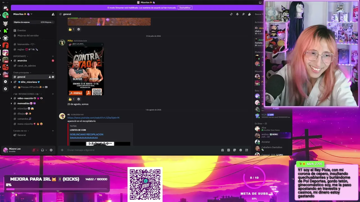Create channel in Chats principales category
This screenshot has height=202, width=360.
(x=53, y=73)
